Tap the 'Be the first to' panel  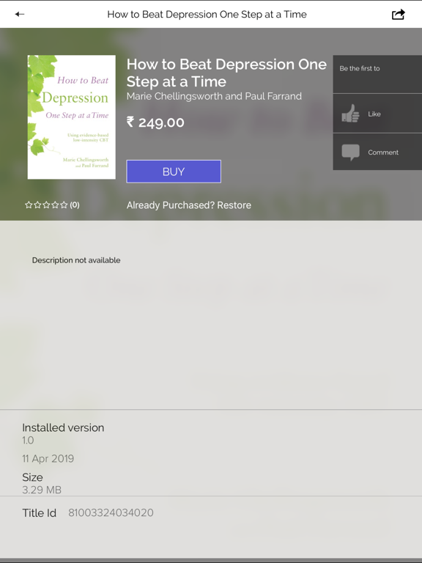pos(377,74)
